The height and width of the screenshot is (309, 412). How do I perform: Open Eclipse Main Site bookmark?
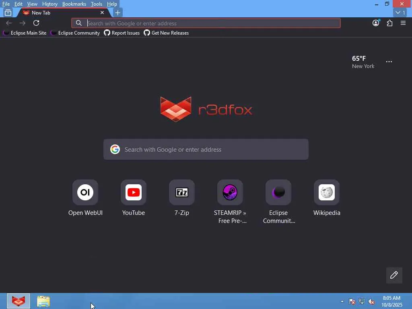pos(25,33)
